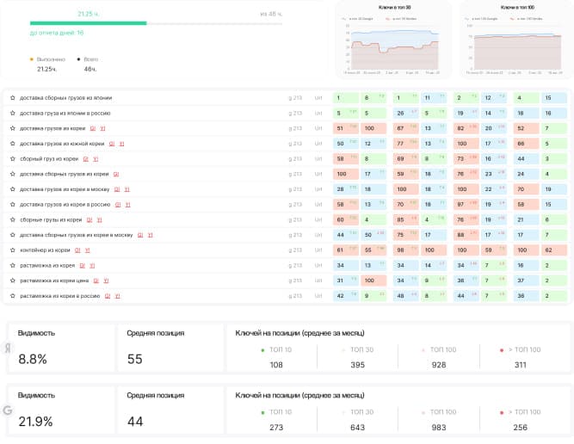Toggle favorite star for 'растаможка из кореи в россию'
This screenshot has width=574, height=444.
(12, 295)
